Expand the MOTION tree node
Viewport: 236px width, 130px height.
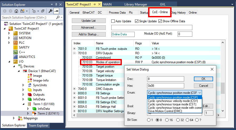pyautogui.click(x=9, y=38)
